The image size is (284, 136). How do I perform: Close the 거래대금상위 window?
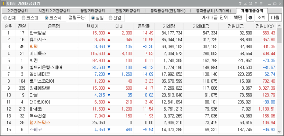click(280, 4)
